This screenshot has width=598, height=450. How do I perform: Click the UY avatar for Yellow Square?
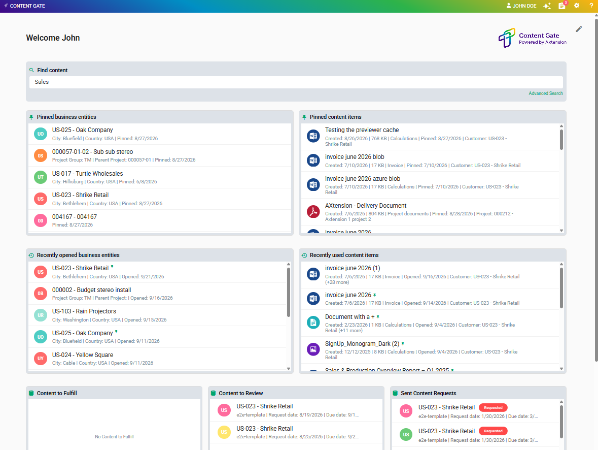(x=41, y=359)
